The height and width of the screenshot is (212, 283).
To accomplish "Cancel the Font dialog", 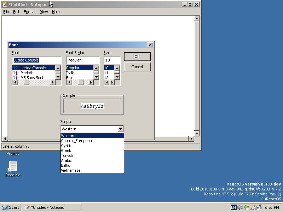I will pyautogui.click(x=137, y=67).
